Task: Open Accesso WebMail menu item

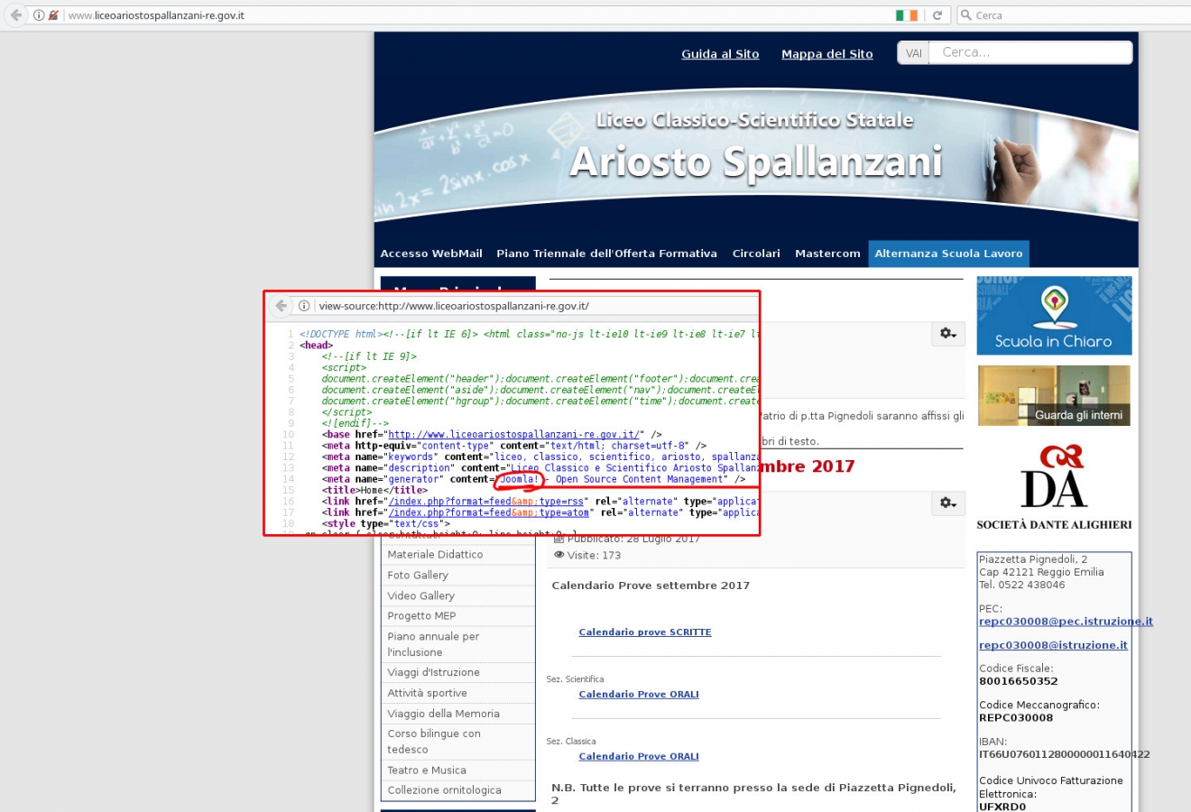Action: 431,254
